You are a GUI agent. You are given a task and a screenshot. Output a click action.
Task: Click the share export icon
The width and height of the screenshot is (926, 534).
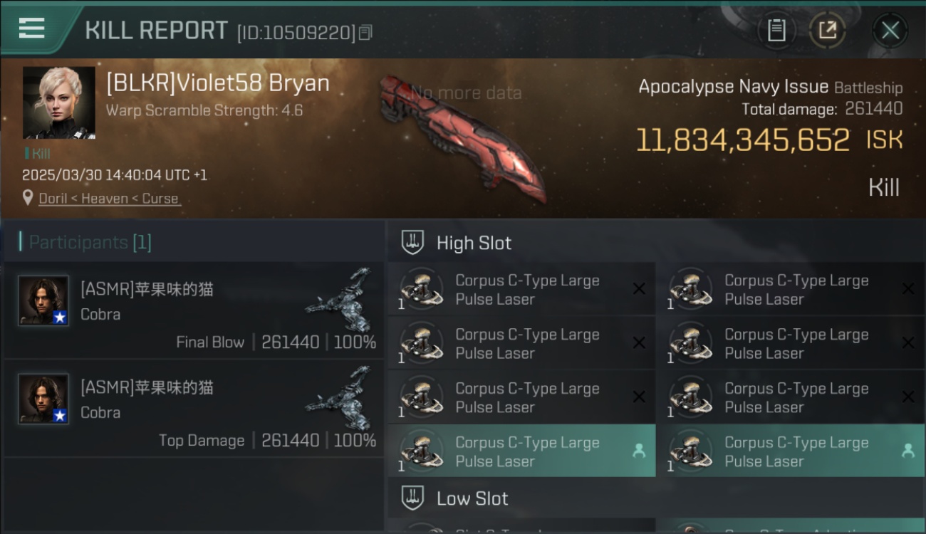coord(828,30)
